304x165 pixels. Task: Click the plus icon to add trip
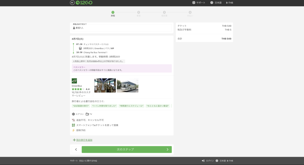[x=74, y=140]
